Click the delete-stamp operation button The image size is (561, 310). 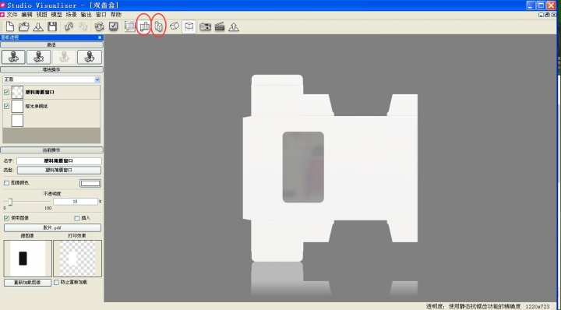[x=39, y=57]
